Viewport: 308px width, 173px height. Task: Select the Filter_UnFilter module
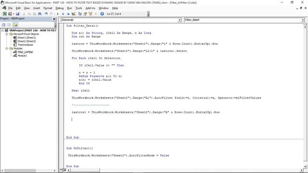(x=26, y=52)
